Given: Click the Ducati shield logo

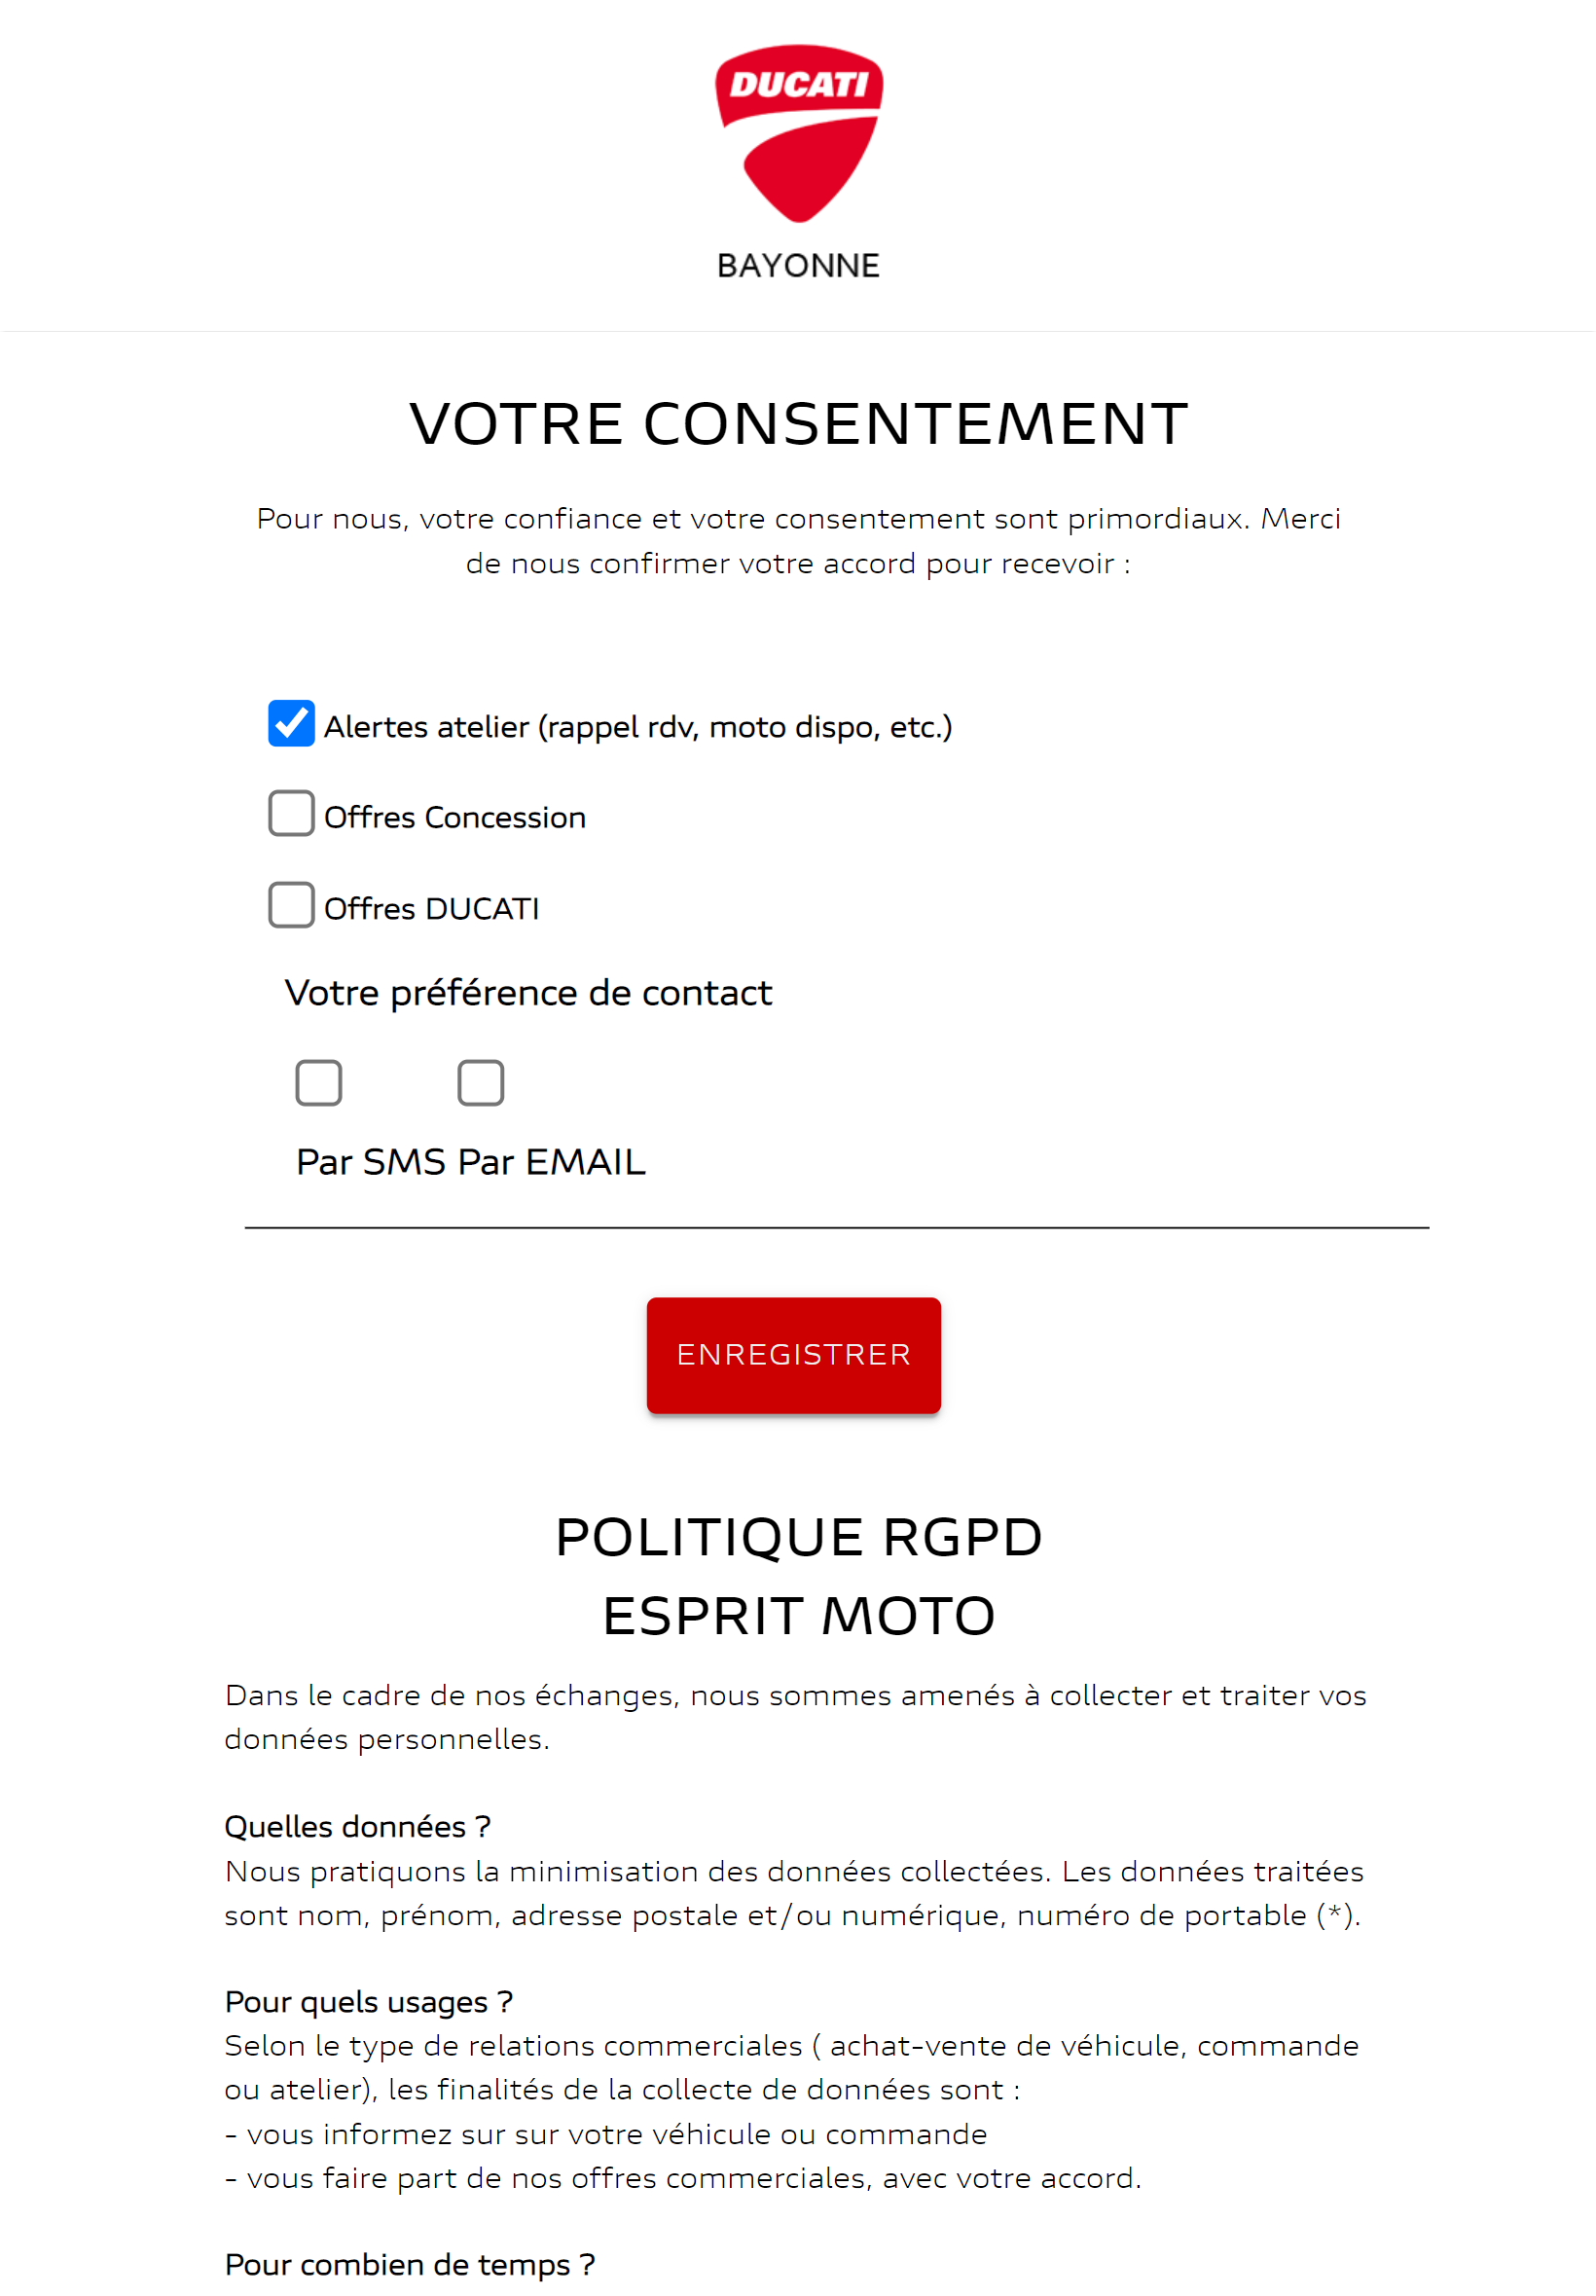Looking at the screenshot, I should point(798,132).
